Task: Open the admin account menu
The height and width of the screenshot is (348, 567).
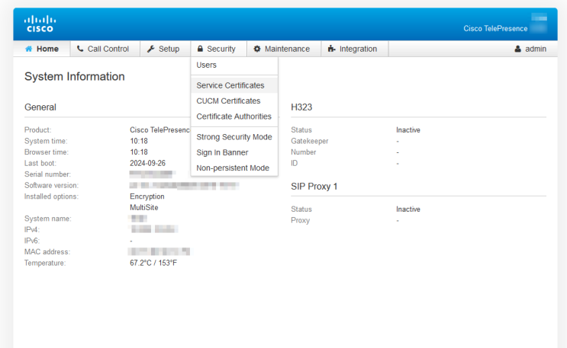Action: tap(530, 49)
